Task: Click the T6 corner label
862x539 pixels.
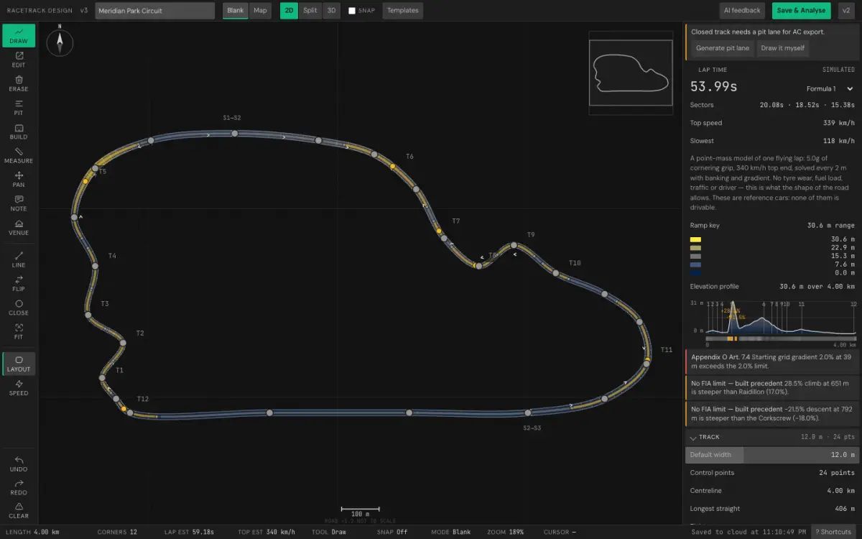Action: (x=409, y=157)
